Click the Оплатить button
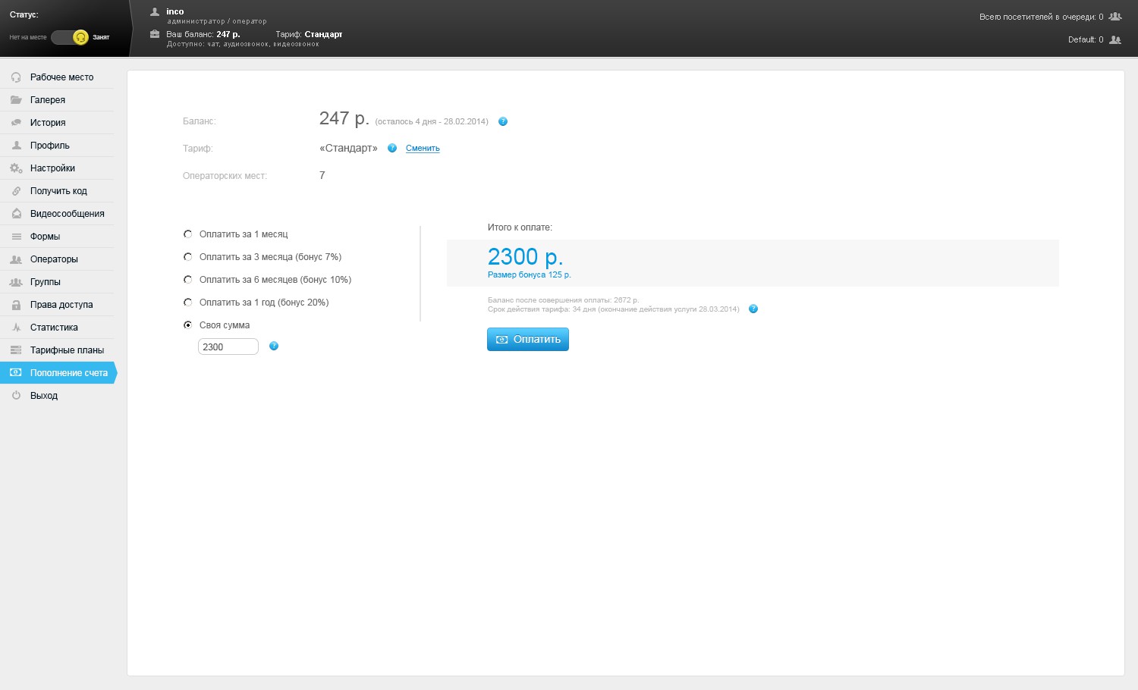The image size is (1138, 690). click(528, 339)
